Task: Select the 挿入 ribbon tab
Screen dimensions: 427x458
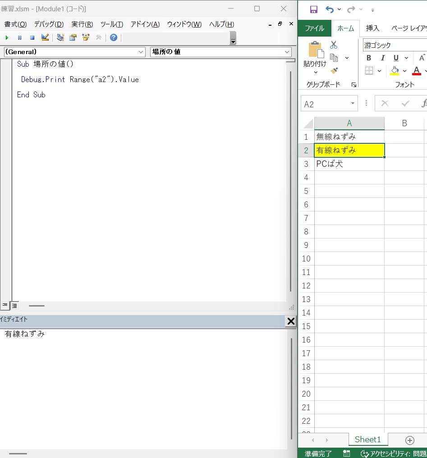Action: pos(373,28)
